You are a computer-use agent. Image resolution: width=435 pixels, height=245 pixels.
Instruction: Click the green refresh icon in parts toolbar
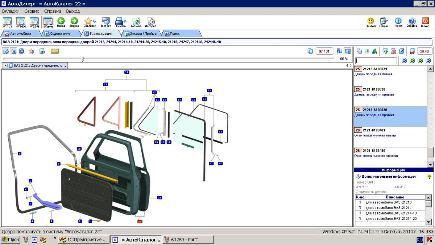pos(367,51)
